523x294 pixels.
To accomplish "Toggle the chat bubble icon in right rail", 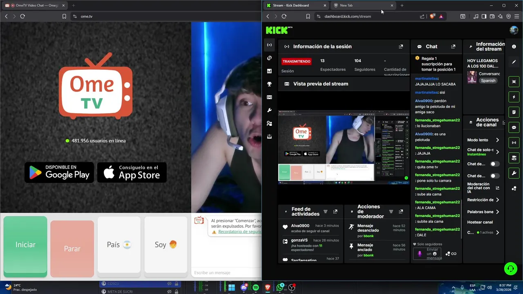I will pos(514,127).
